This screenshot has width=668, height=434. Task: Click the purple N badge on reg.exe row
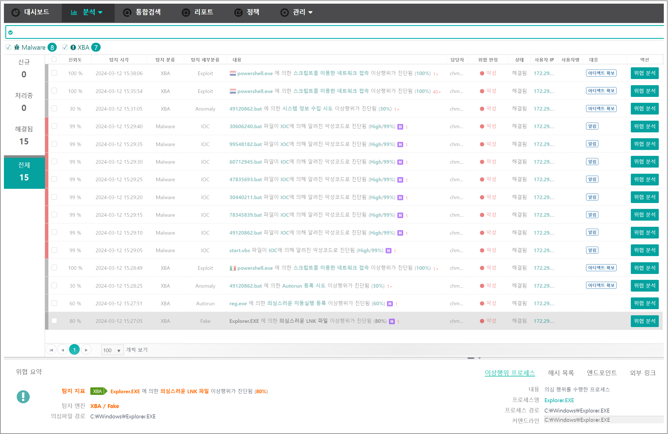tap(390, 304)
